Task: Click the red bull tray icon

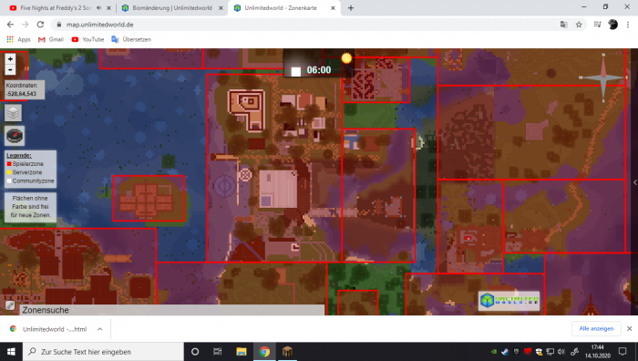Action: pyautogui.click(x=528, y=352)
